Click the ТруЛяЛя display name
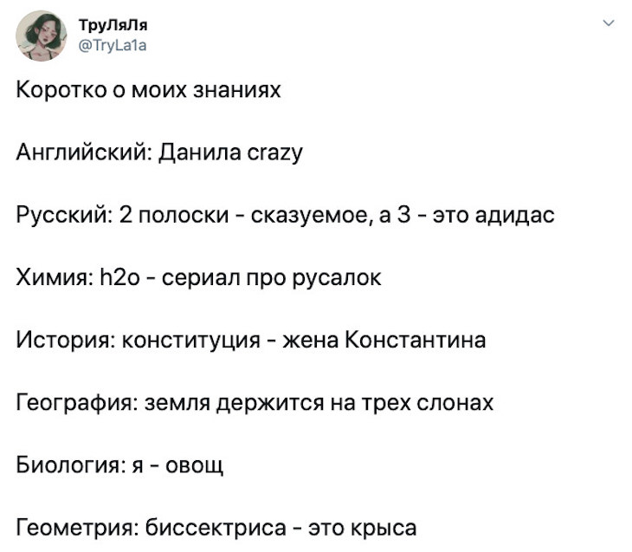 click(113, 25)
